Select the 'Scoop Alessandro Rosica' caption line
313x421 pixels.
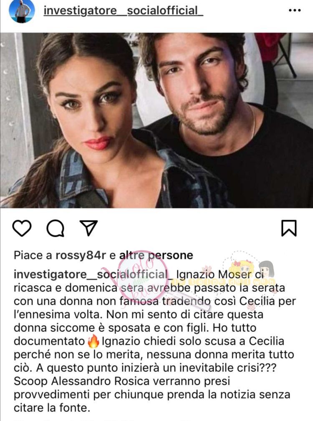coord(82,381)
